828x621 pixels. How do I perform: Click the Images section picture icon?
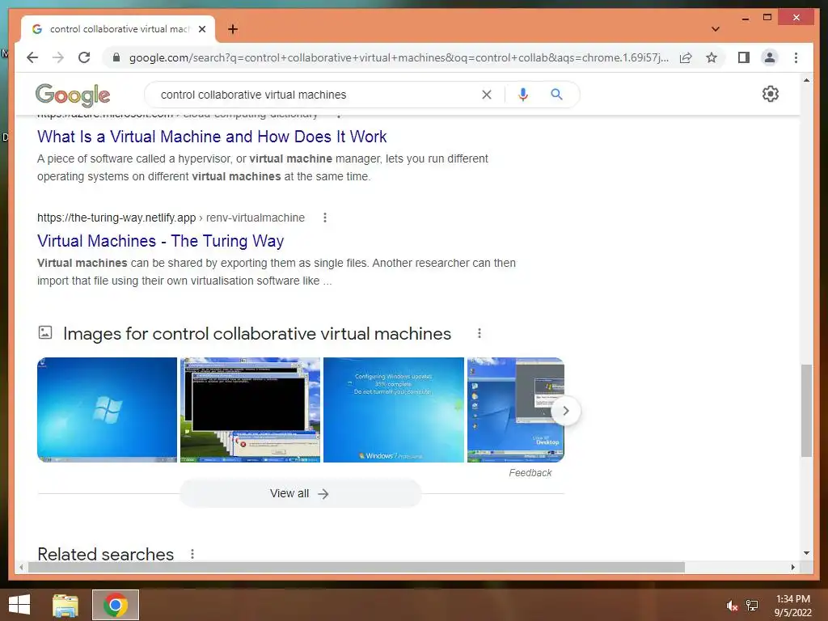click(x=45, y=332)
